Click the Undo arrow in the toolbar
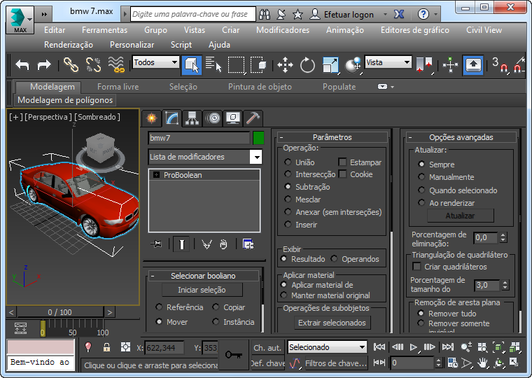This screenshot has width=532, height=378. (22, 65)
